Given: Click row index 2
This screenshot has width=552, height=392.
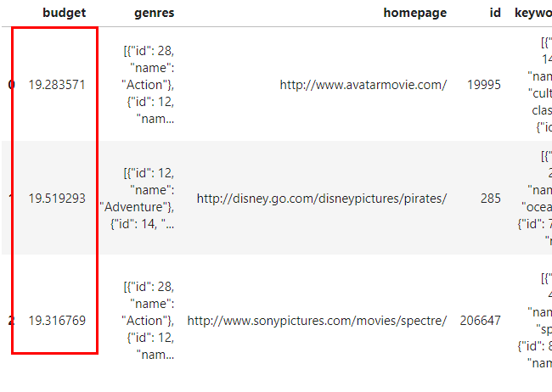Looking at the screenshot, I should (11, 320).
